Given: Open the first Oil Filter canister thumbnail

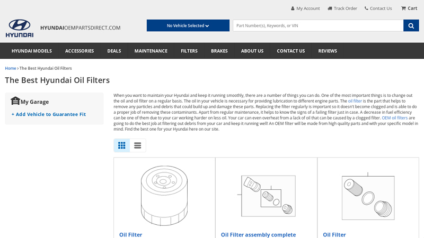Looking at the screenshot, I should [164, 195].
